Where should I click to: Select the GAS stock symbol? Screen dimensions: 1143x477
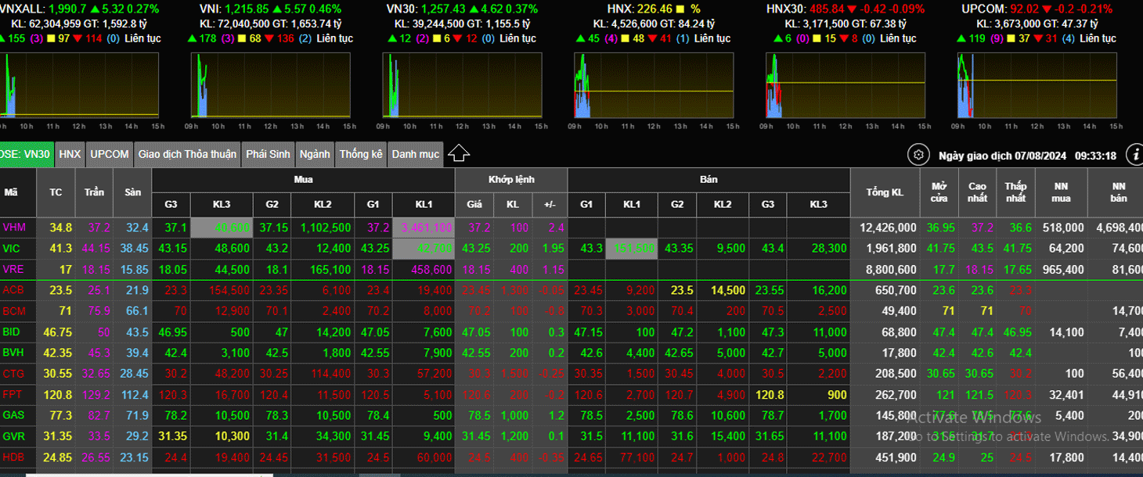pos(13,414)
